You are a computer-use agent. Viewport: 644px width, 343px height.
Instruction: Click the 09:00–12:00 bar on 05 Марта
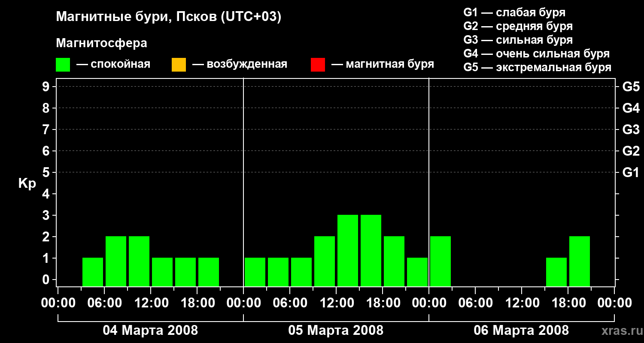point(325,261)
